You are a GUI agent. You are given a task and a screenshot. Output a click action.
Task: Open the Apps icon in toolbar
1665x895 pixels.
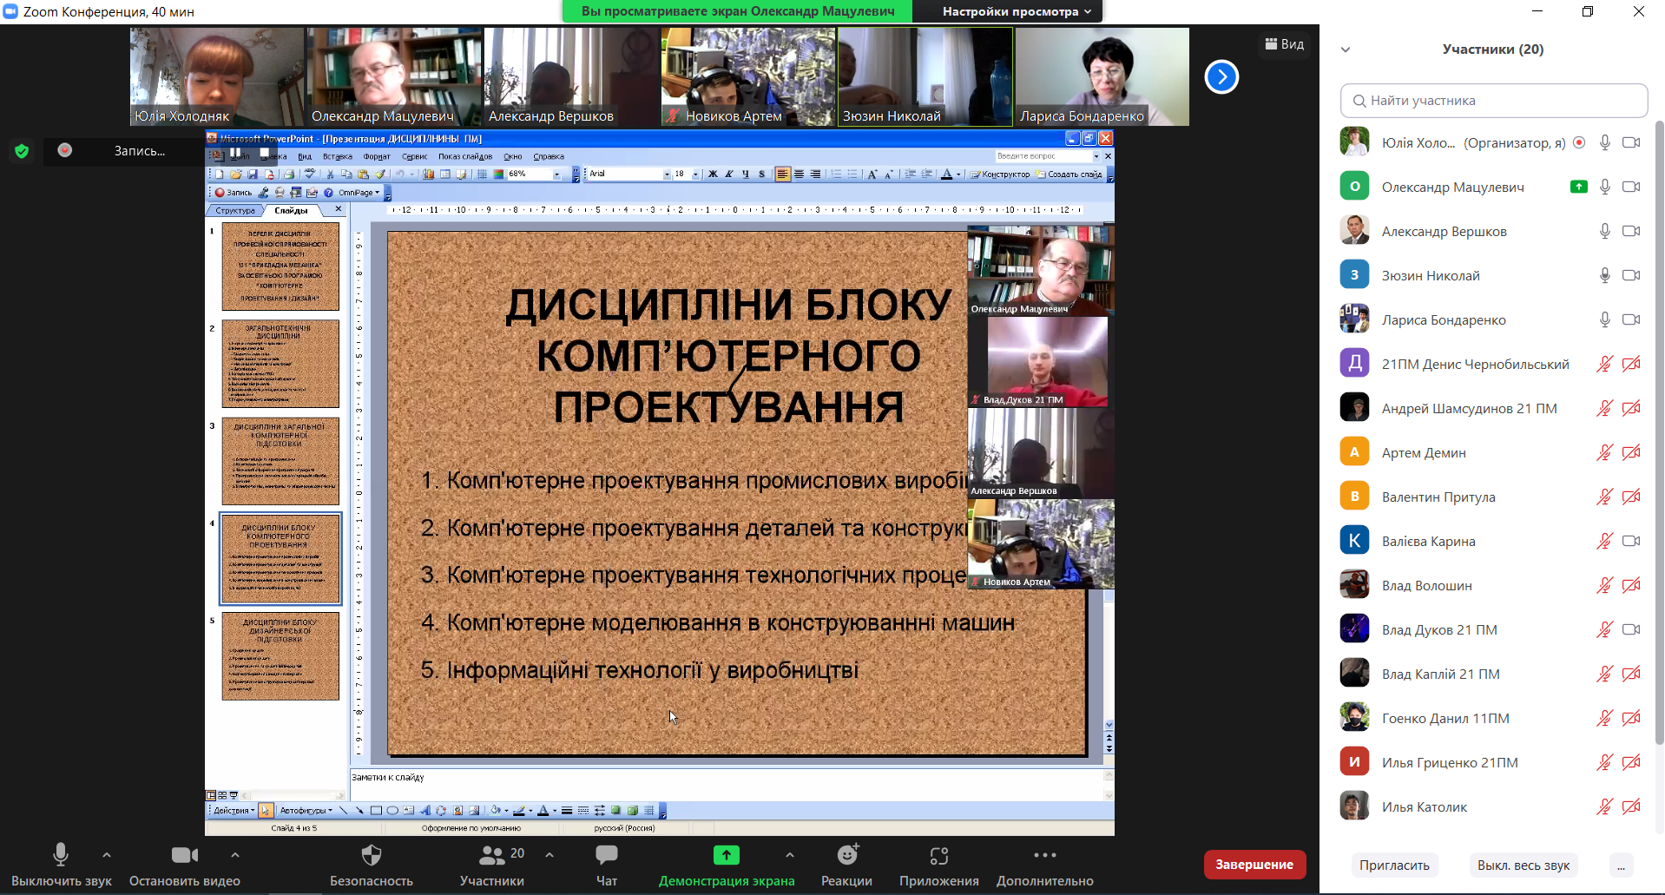(x=938, y=856)
